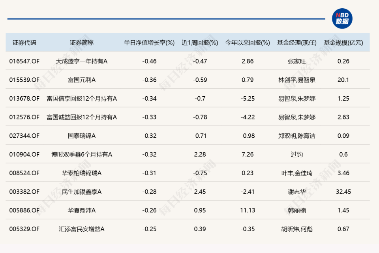This screenshot has height=253, width=379.
Task: Select year-to-date return 11.13
Action: [248, 210]
